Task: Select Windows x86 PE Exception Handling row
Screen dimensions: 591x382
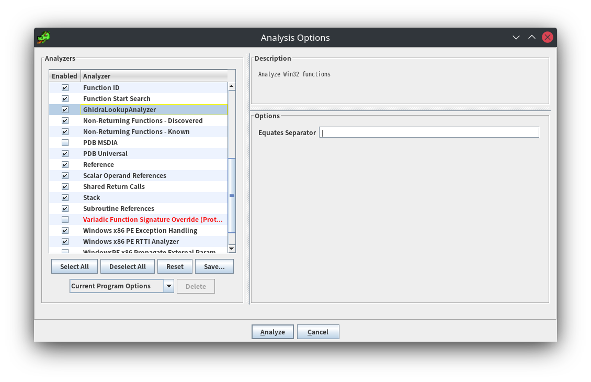Action: click(x=138, y=230)
